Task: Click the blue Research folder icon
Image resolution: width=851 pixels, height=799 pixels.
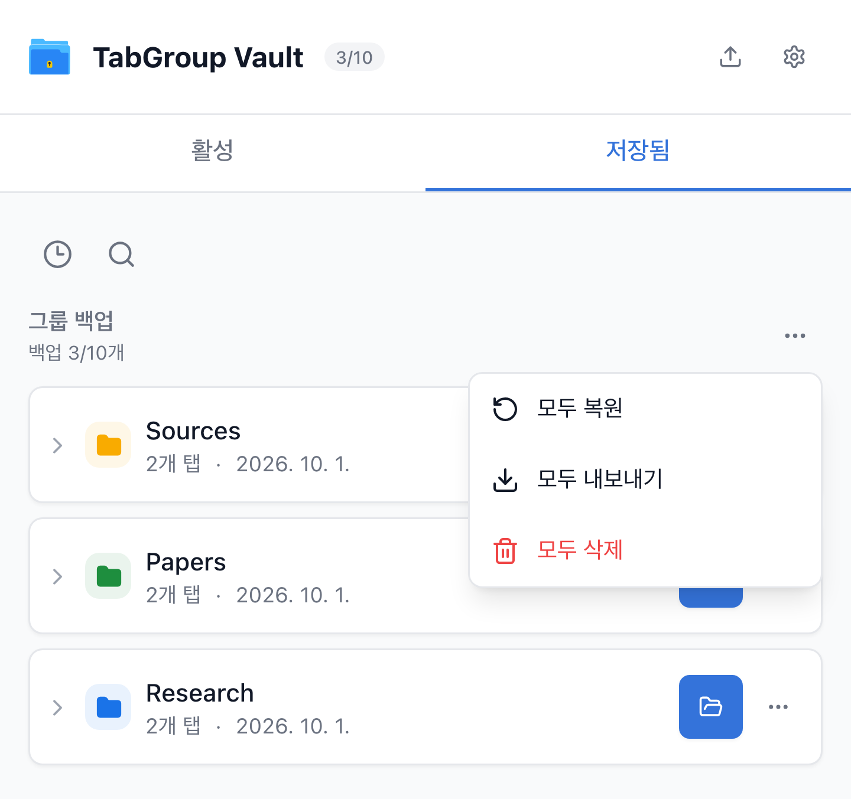Action: pyautogui.click(x=109, y=707)
